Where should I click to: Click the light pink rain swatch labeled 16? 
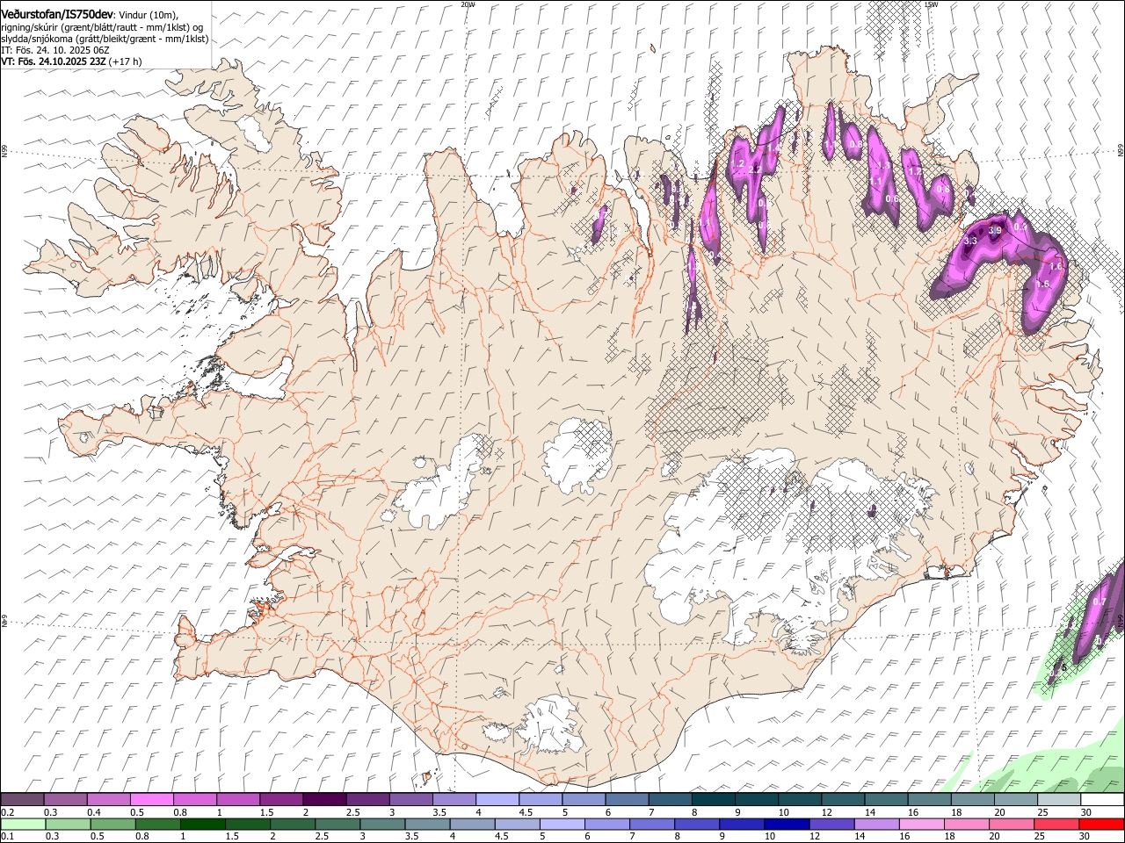pos(921,824)
